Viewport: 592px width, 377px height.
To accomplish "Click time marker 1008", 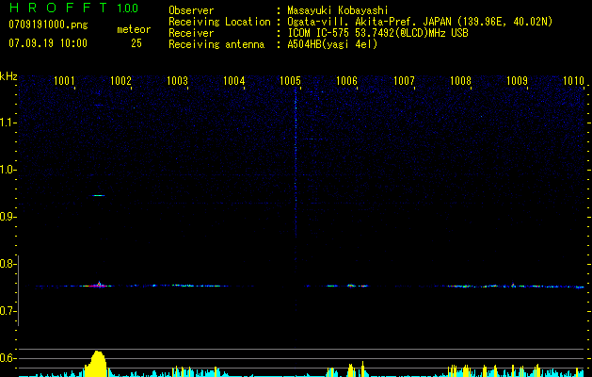I will pos(460,81).
